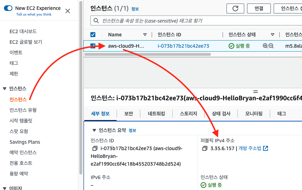Viewport: 302px width, 190px height.
Task: Switch to the 보안 tab
Action: (x=129, y=114)
